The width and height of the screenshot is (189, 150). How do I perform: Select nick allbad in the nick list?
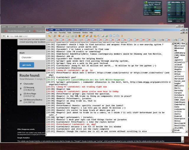[x=178, y=65]
